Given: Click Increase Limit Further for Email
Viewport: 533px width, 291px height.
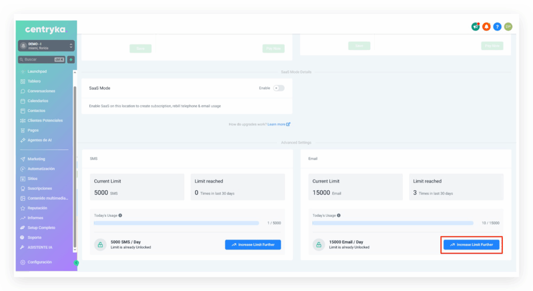Looking at the screenshot, I should coord(471,244).
